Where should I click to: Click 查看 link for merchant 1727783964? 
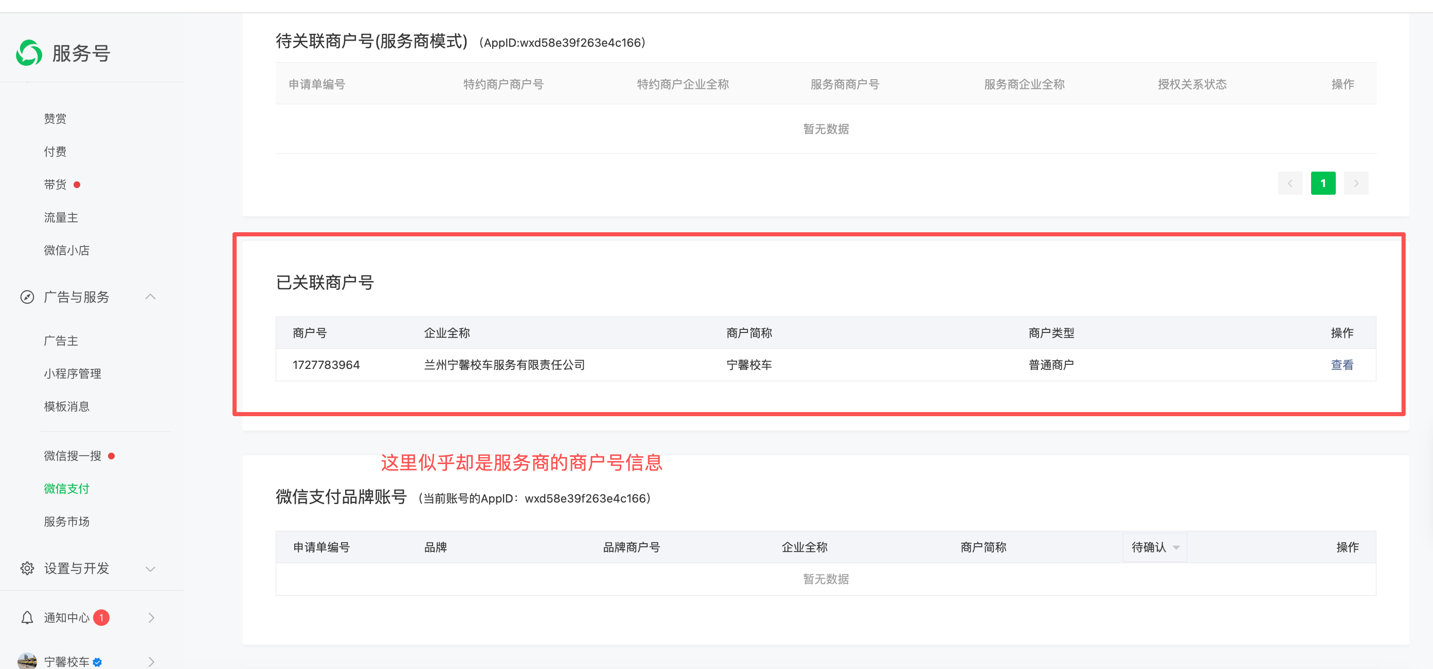click(x=1341, y=365)
